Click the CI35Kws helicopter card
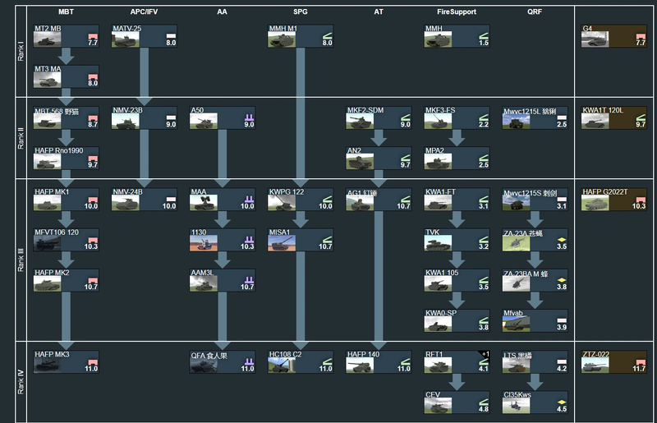 (535, 402)
